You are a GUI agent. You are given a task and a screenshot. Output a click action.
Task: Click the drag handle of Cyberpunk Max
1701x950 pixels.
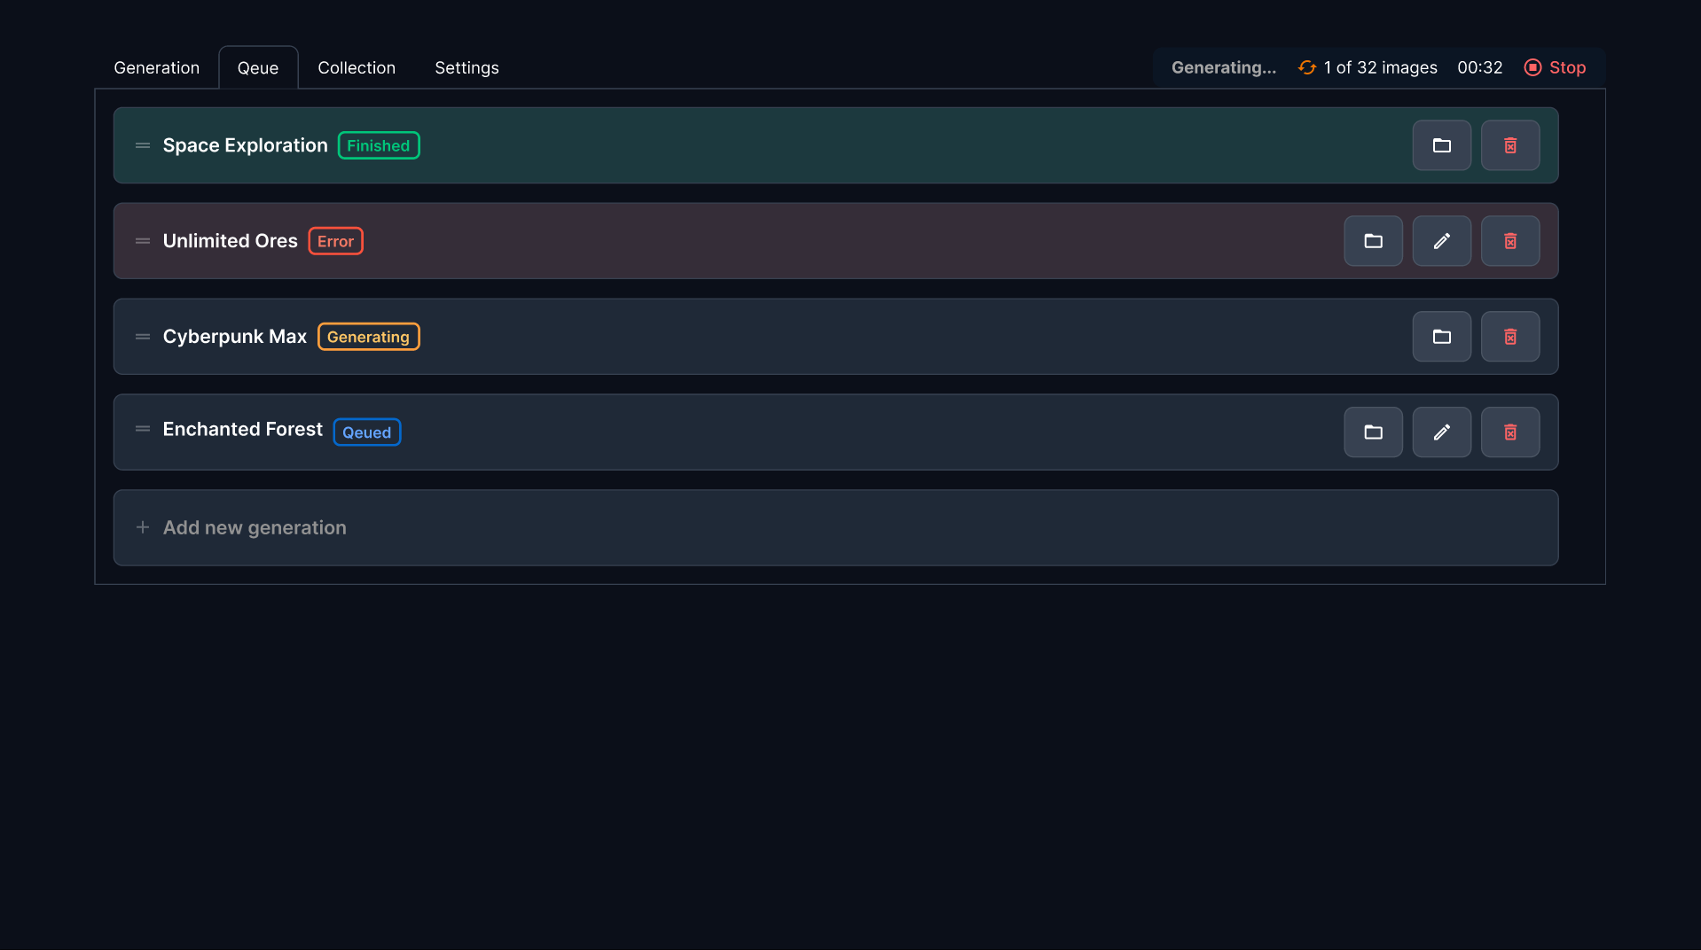pyautogui.click(x=142, y=337)
